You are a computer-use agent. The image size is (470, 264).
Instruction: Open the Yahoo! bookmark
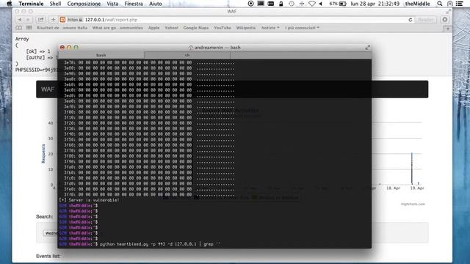[x=171, y=28]
